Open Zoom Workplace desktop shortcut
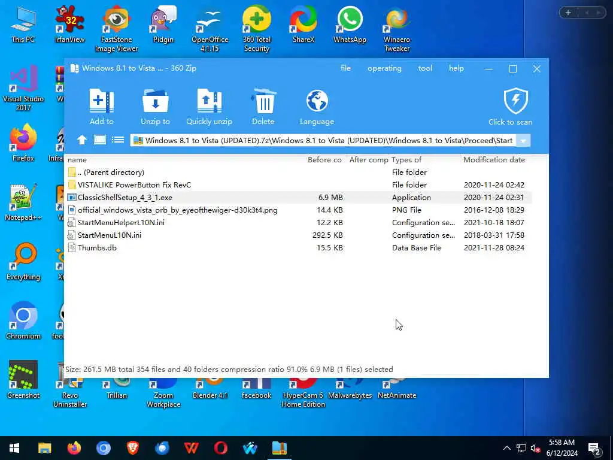Viewport: 613px width, 460px height. tap(163, 393)
